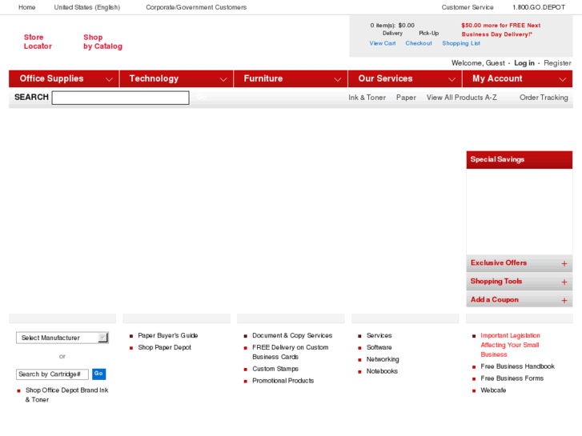Open Document & Copy Services link
The width and height of the screenshot is (582, 436).
coord(292,335)
